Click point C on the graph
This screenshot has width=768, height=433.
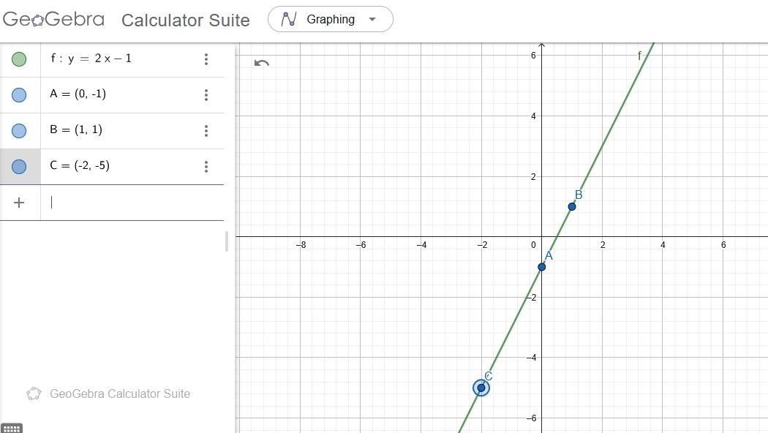481,388
